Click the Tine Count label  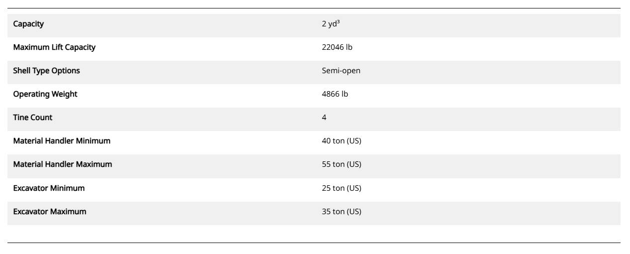(x=33, y=118)
